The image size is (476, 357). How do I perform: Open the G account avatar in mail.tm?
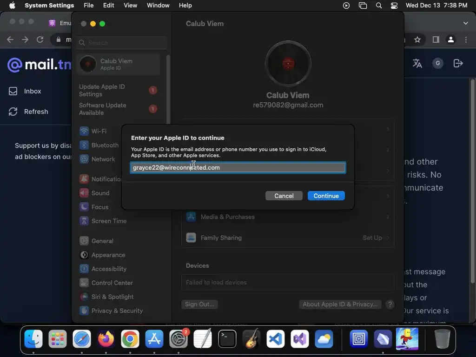[x=438, y=63]
